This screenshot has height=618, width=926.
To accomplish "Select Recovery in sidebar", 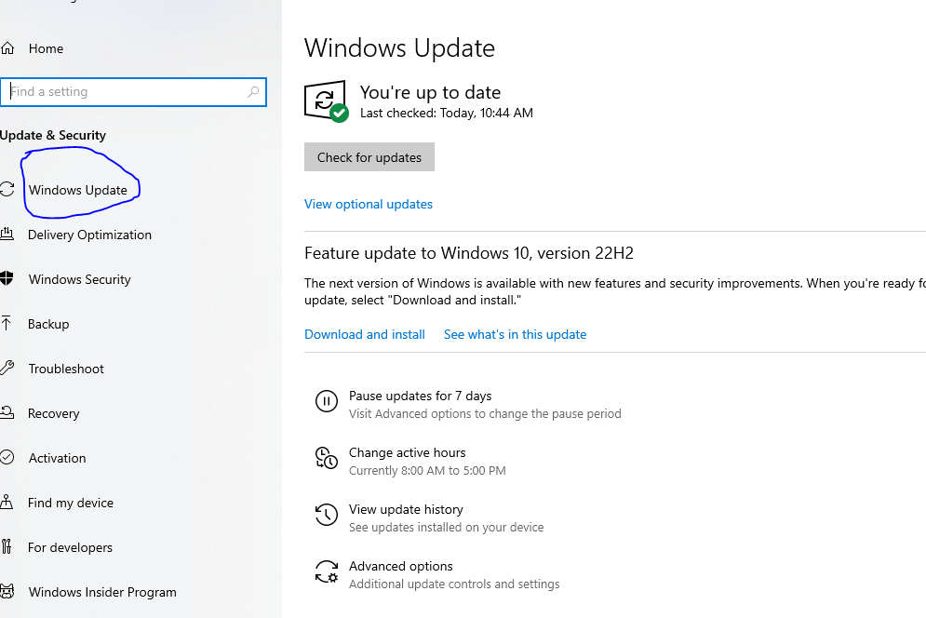I will [x=54, y=413].
